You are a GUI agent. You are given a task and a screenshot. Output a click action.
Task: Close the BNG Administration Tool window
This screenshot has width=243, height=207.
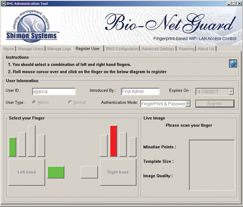point(239,3)
